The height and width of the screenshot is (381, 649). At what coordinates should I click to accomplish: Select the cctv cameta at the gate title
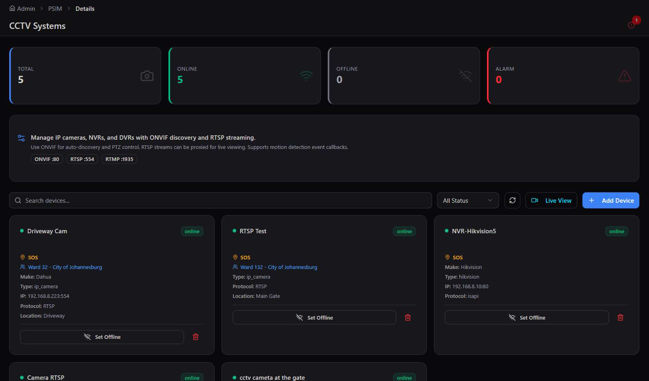(272, 377)
